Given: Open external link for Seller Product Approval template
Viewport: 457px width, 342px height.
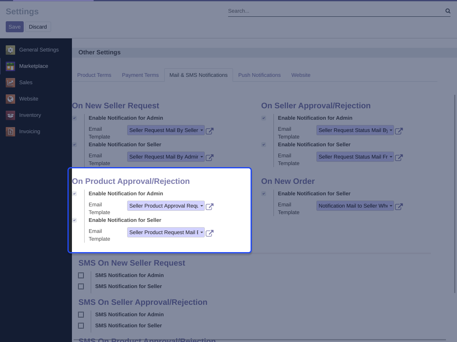Looking at the screenshot, I should coord(210,207).
